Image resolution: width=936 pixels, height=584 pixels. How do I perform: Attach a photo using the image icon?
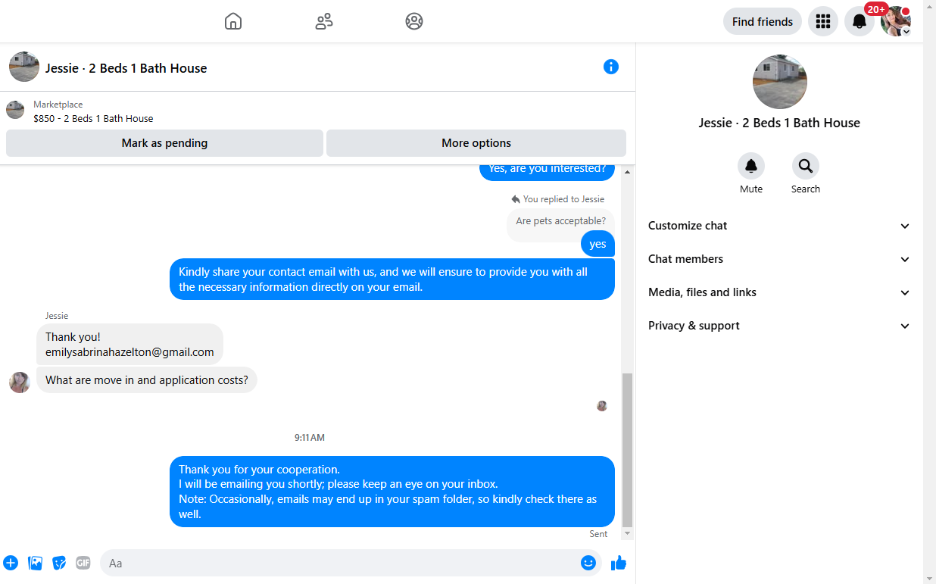tap(35, 563)
